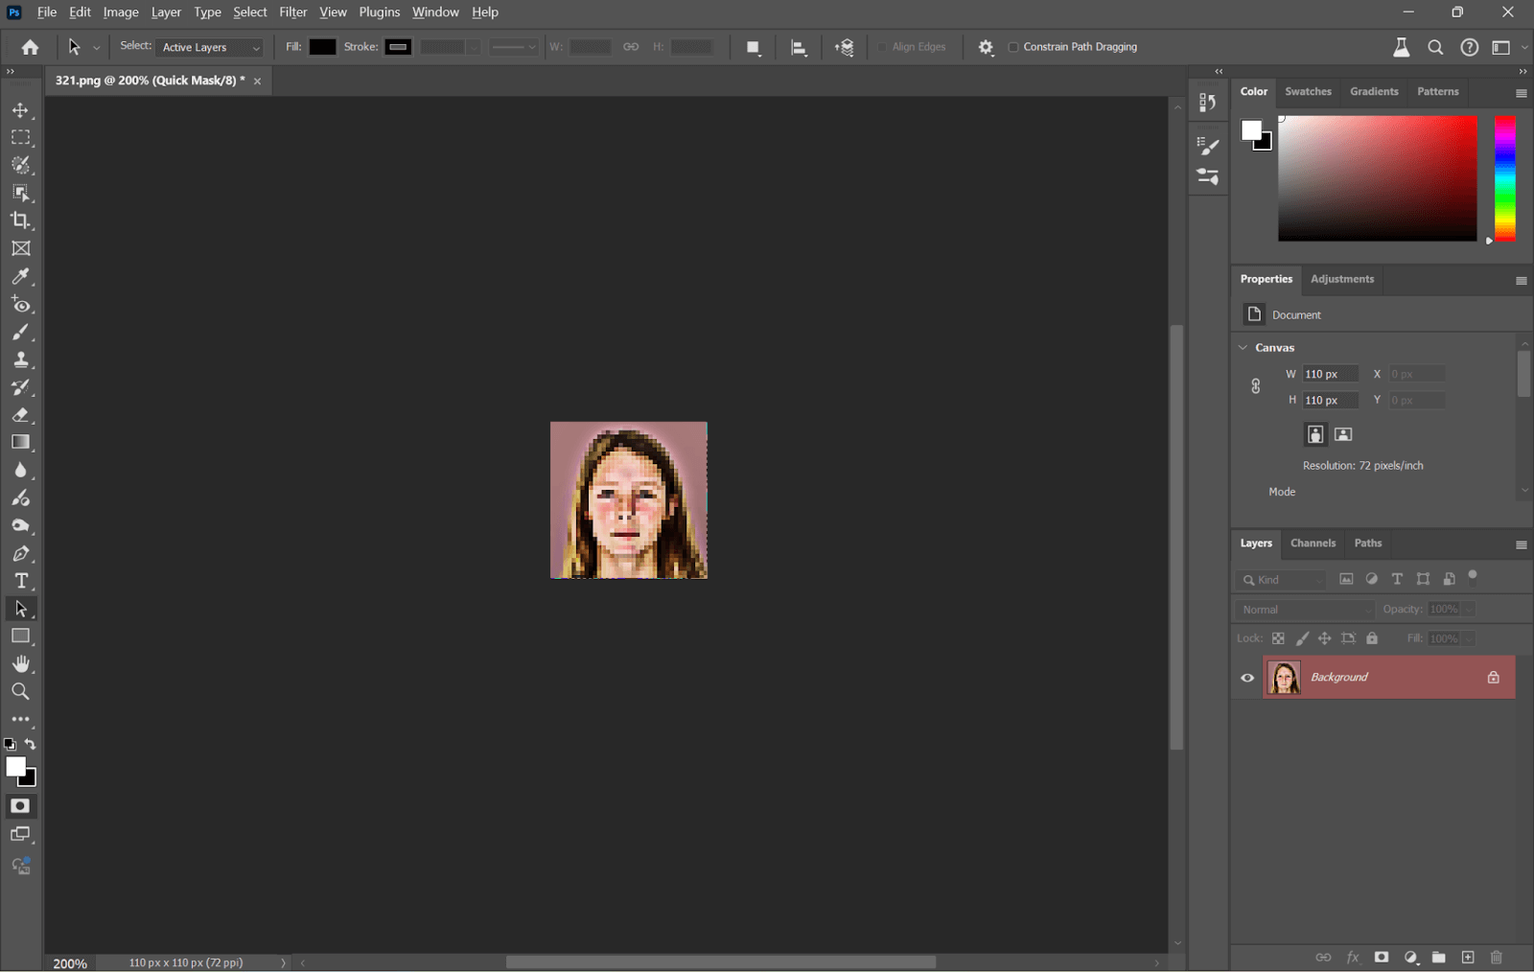Select the Frame tool
The height and width of the screenshot is (972, 1534).
tap(20, 248)
